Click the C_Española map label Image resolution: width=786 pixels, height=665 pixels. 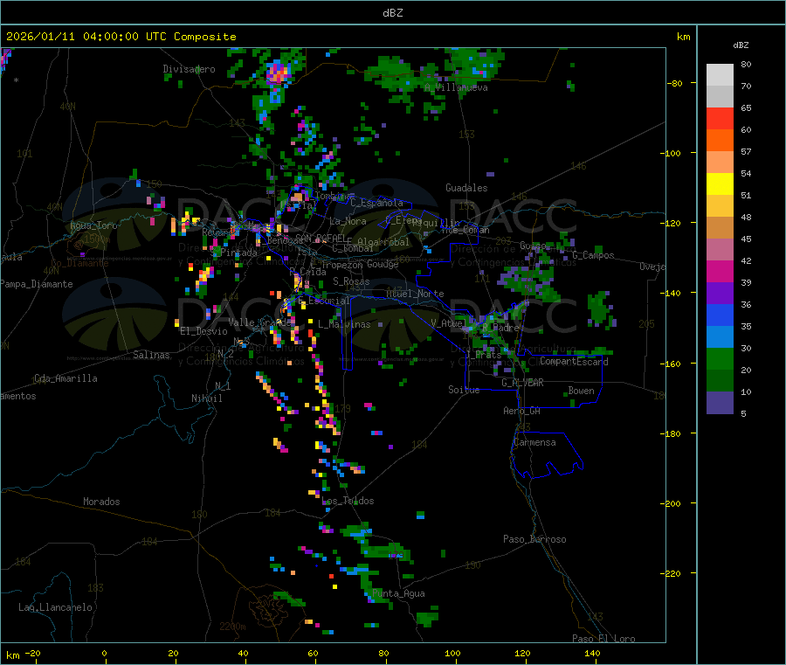[x=376, y=203]
